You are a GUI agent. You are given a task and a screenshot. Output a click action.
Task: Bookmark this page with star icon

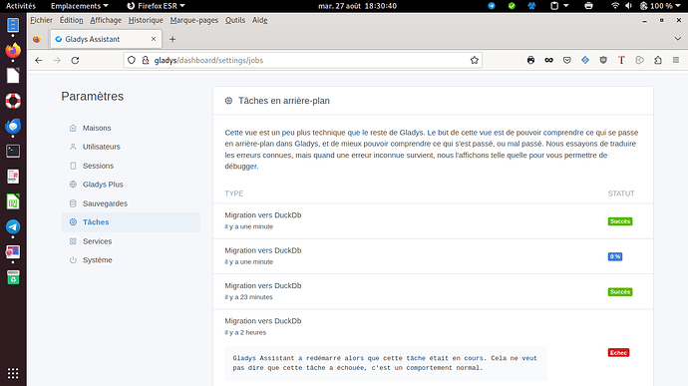click(x=475, y=60)
